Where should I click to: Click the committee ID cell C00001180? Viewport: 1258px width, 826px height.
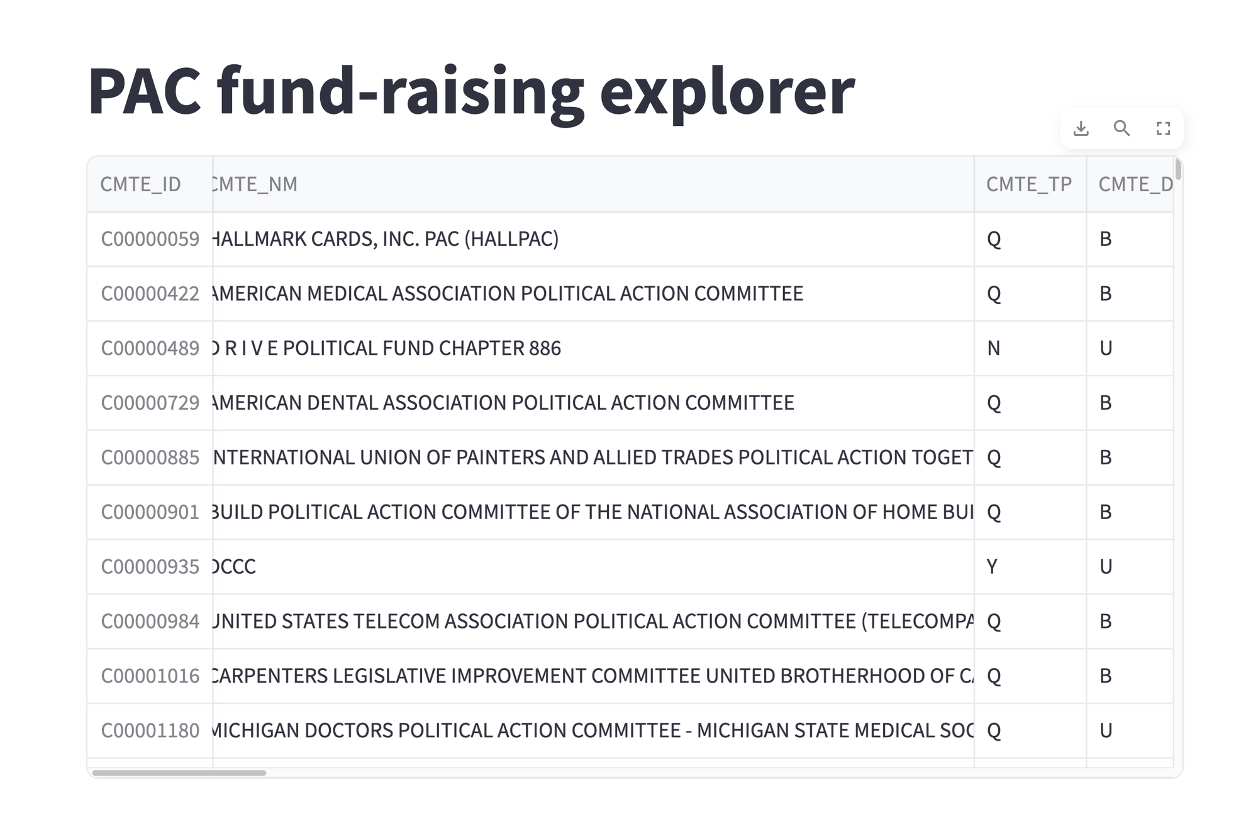point(150,730)
